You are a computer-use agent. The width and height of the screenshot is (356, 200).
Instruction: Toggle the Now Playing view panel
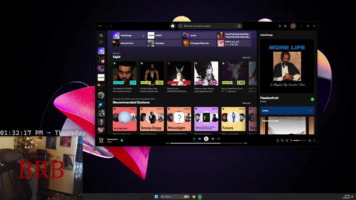pos(278,141)
